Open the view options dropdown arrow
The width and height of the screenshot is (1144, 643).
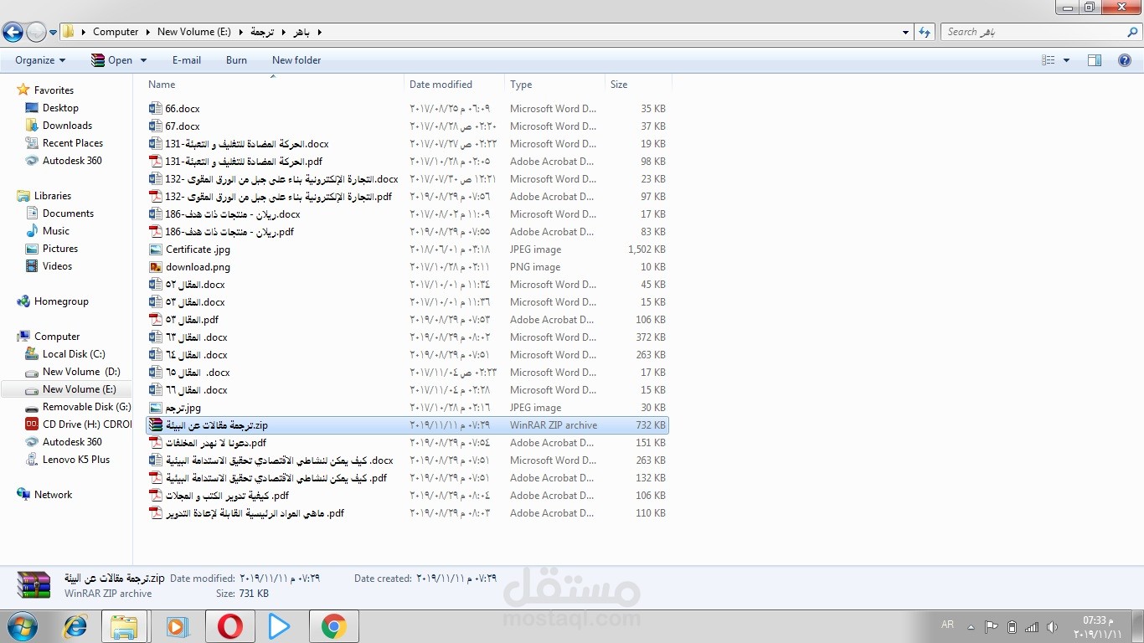click(1066, 60)
